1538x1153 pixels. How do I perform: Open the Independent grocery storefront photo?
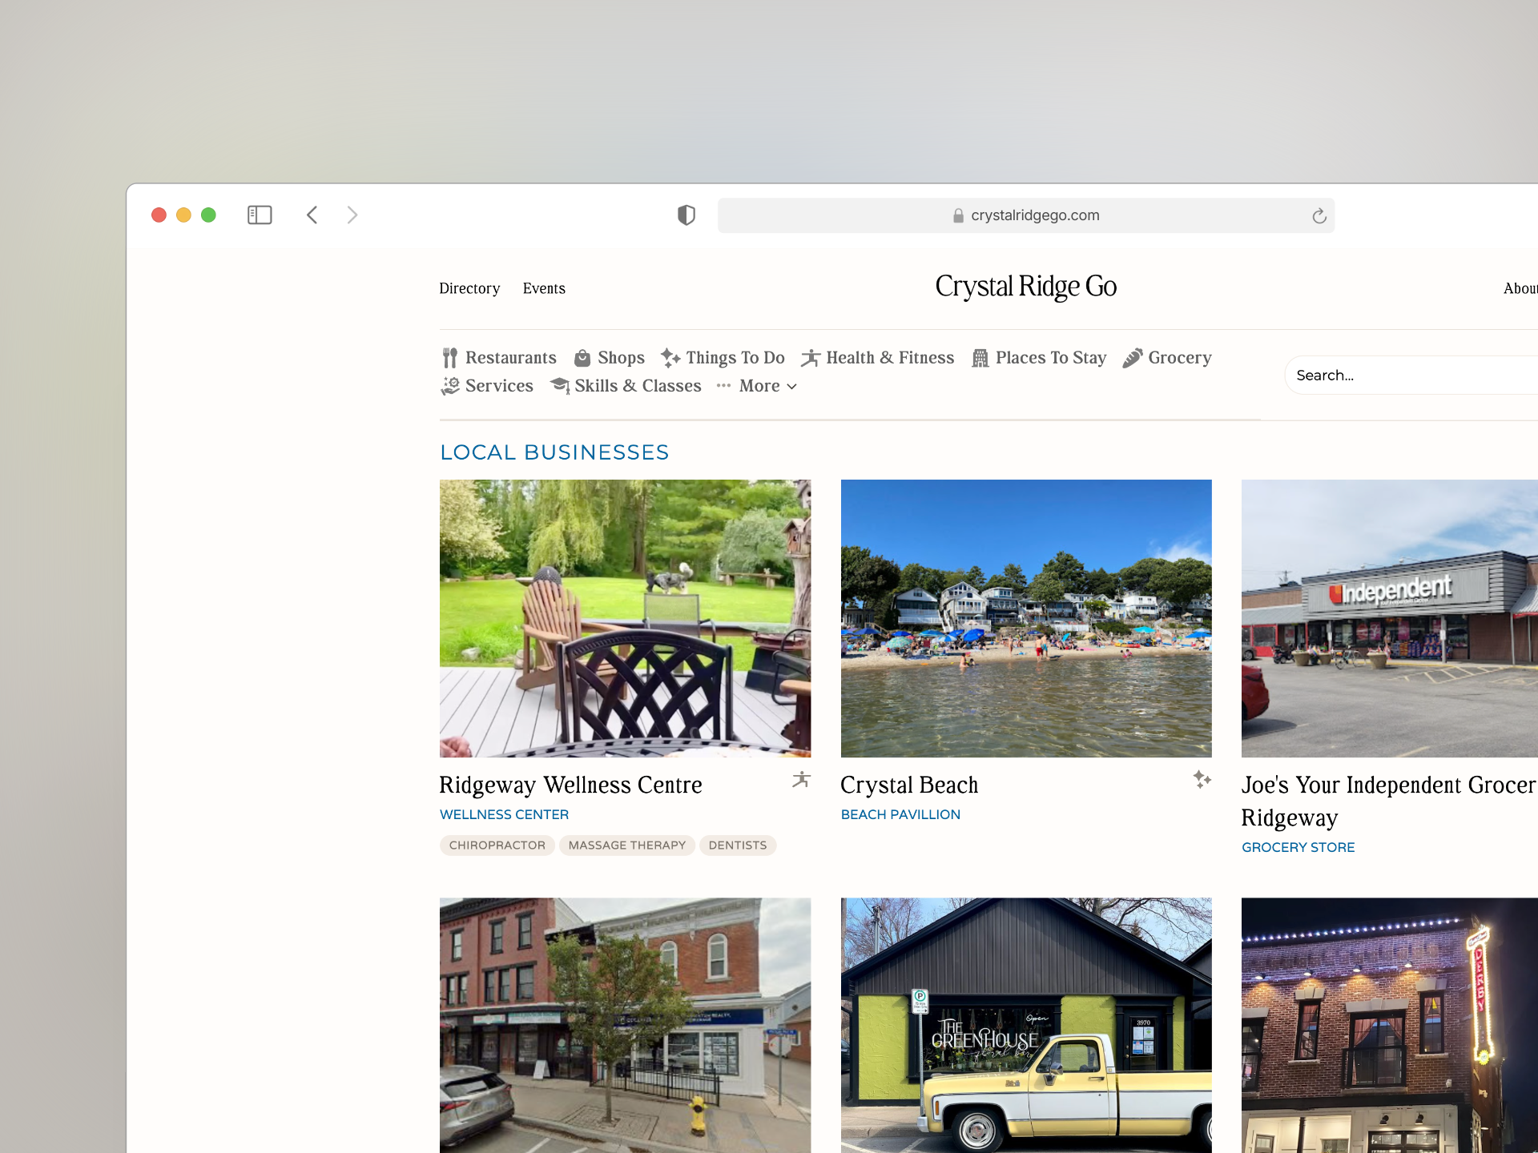(1390, 618)
